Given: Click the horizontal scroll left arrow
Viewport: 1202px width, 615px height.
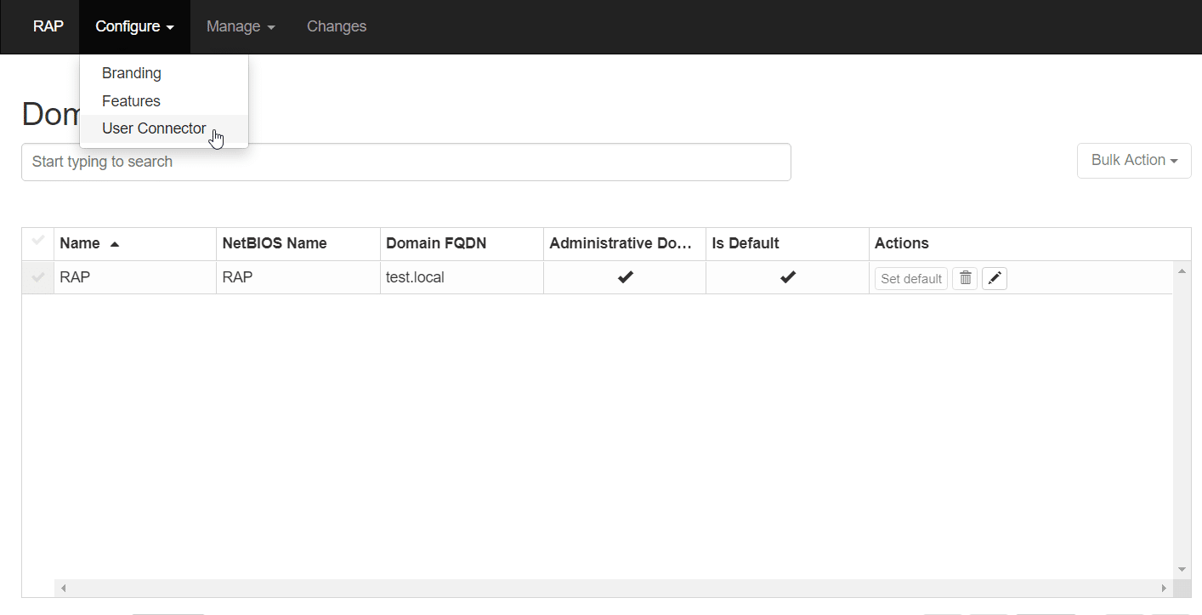Looking at the screenshot, I should point(63,588).
